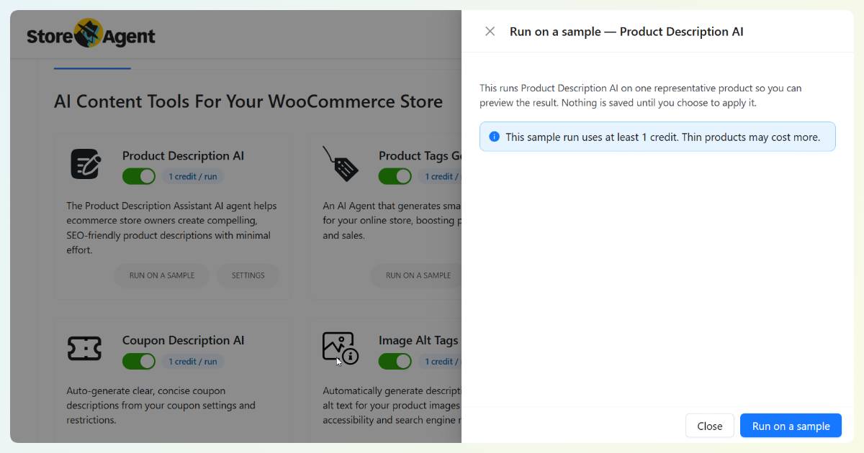Toggle the Image Alt Tags switch

click(x=395, y=361)
